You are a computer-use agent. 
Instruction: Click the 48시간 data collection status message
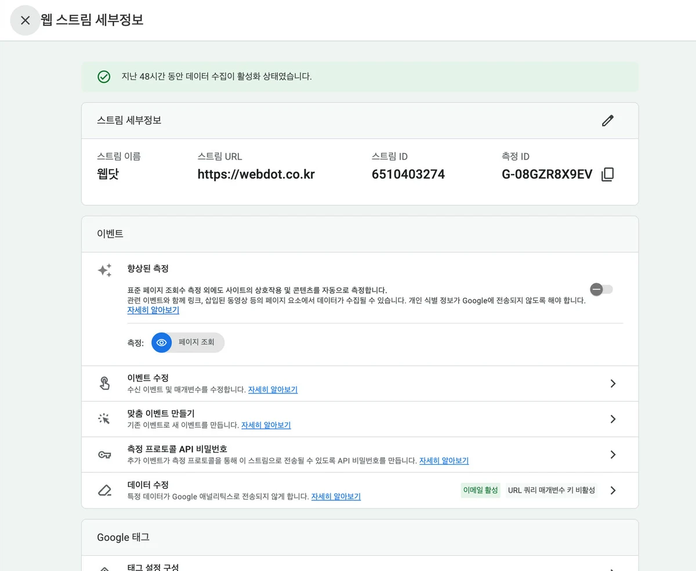click(216, 77)
